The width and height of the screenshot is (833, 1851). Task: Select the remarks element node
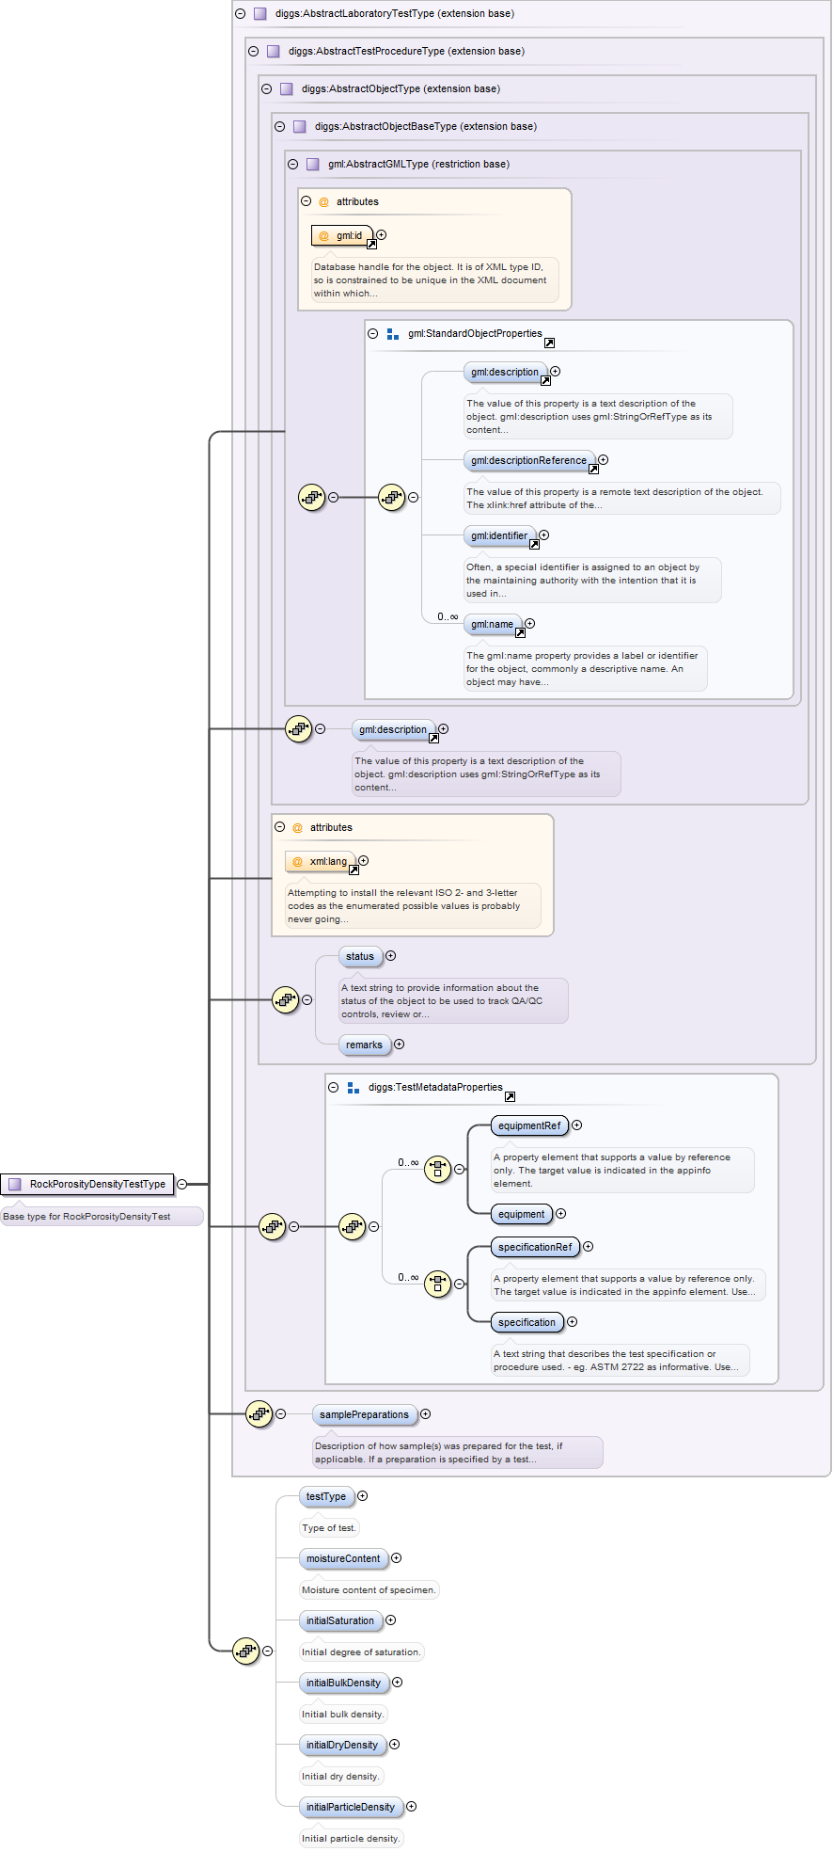[x=364, y=1045]
